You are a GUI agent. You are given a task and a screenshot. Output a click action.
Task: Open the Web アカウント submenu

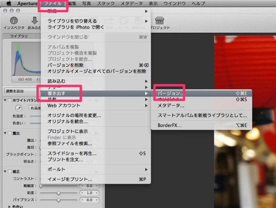(x=95, y=105)
